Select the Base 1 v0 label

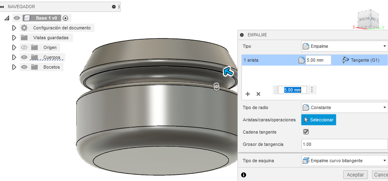click(46, 18)
